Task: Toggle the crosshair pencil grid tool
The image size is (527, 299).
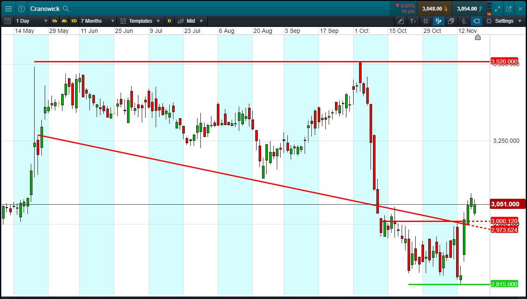Action: coord(438,21)
